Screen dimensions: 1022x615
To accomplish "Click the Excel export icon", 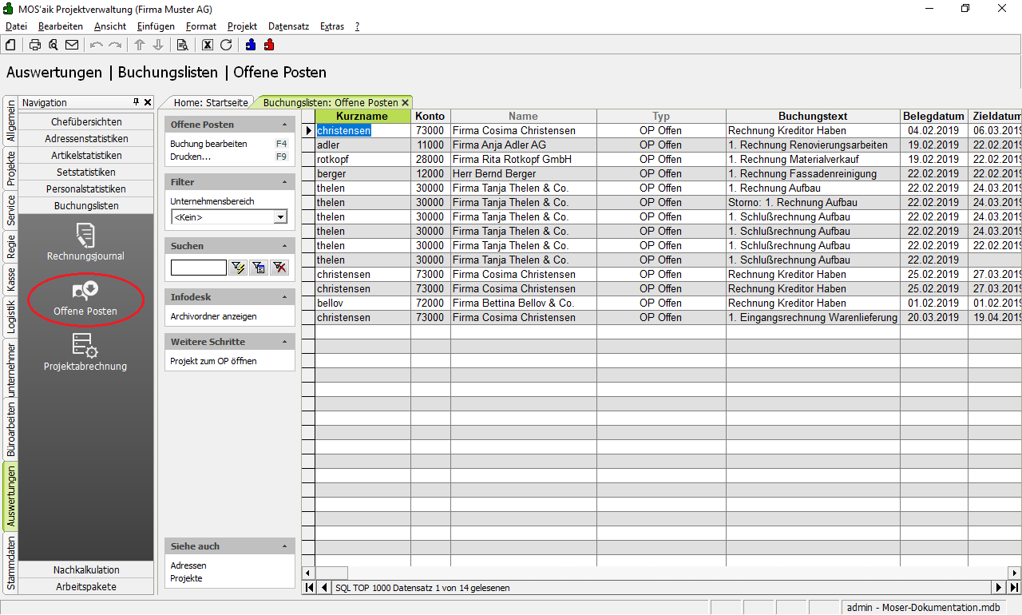I will click(208, 45).
